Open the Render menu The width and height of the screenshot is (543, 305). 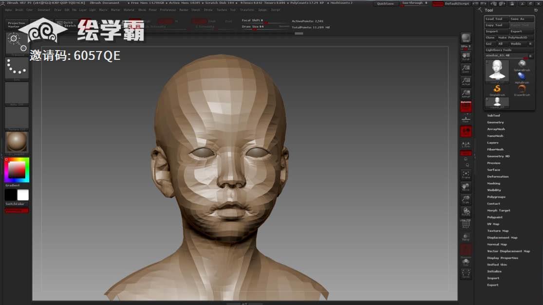(x=184, y=10)
